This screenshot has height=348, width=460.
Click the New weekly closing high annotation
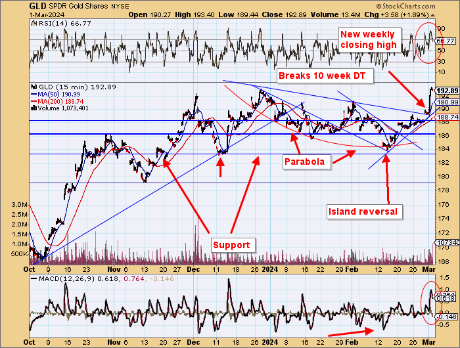click(x=369, y=39)
